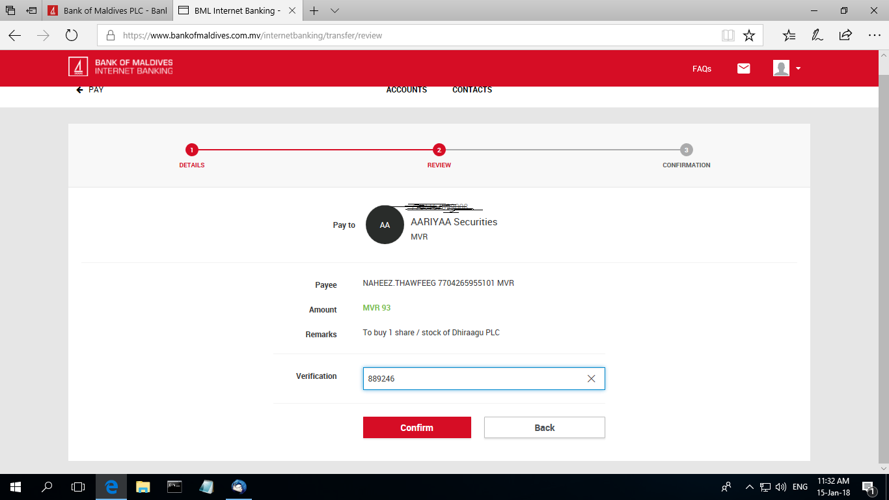Click the browser address bar URL

coord(253,36)
